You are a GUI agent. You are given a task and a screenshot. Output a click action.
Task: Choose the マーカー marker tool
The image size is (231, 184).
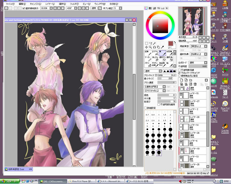tap(148, 59)
